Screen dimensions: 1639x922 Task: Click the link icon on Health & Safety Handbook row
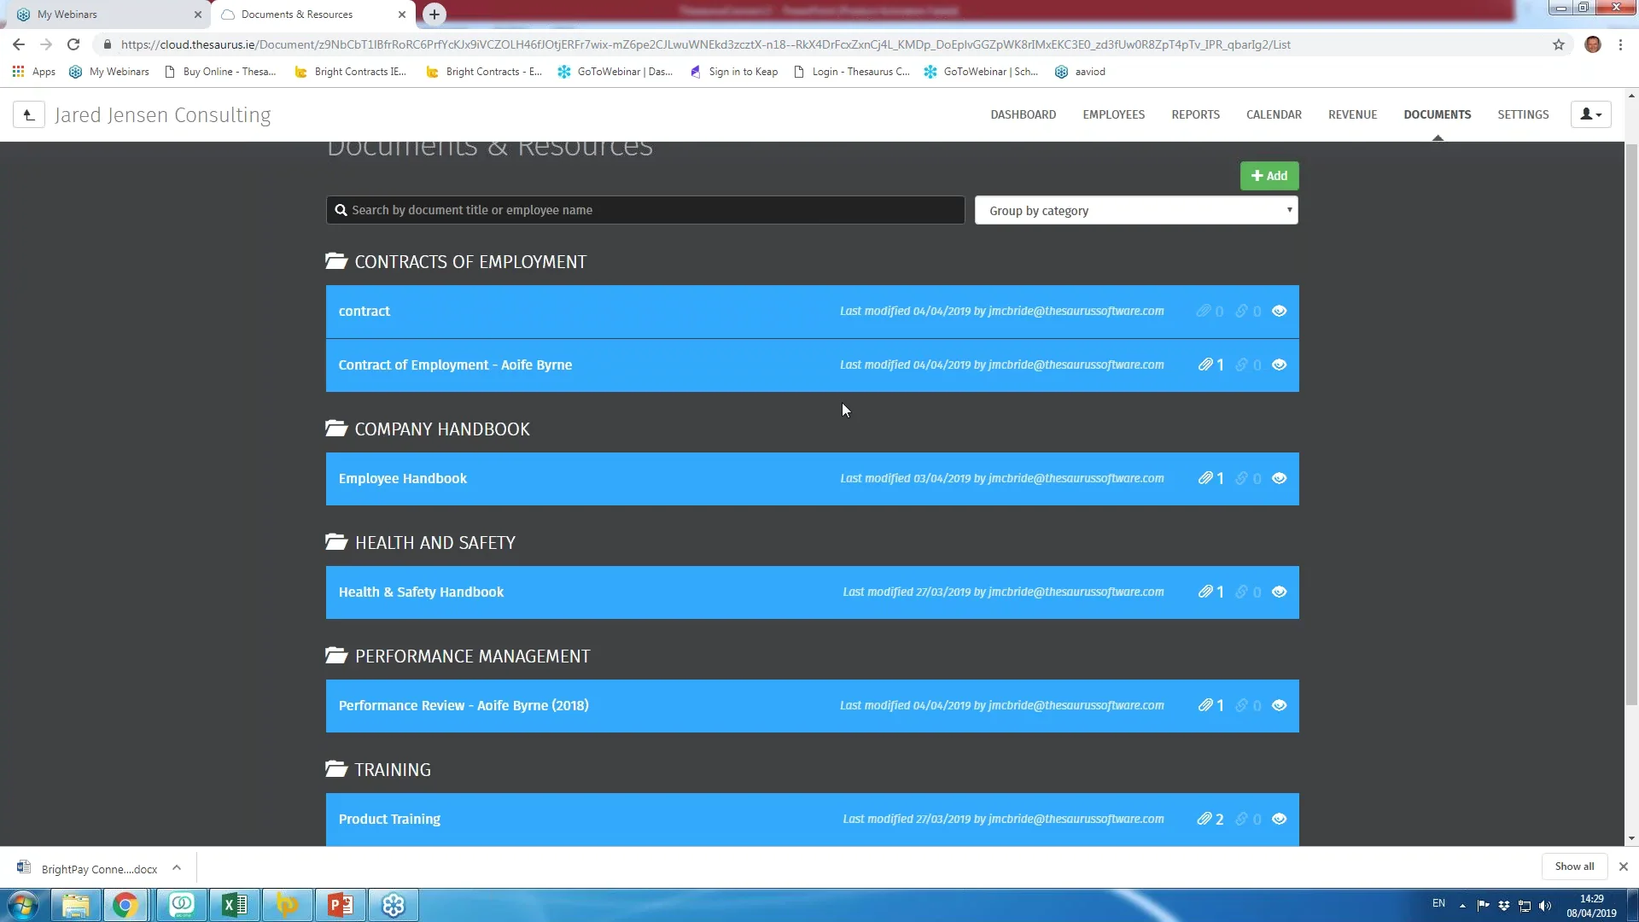click(x=1241, y=592)
